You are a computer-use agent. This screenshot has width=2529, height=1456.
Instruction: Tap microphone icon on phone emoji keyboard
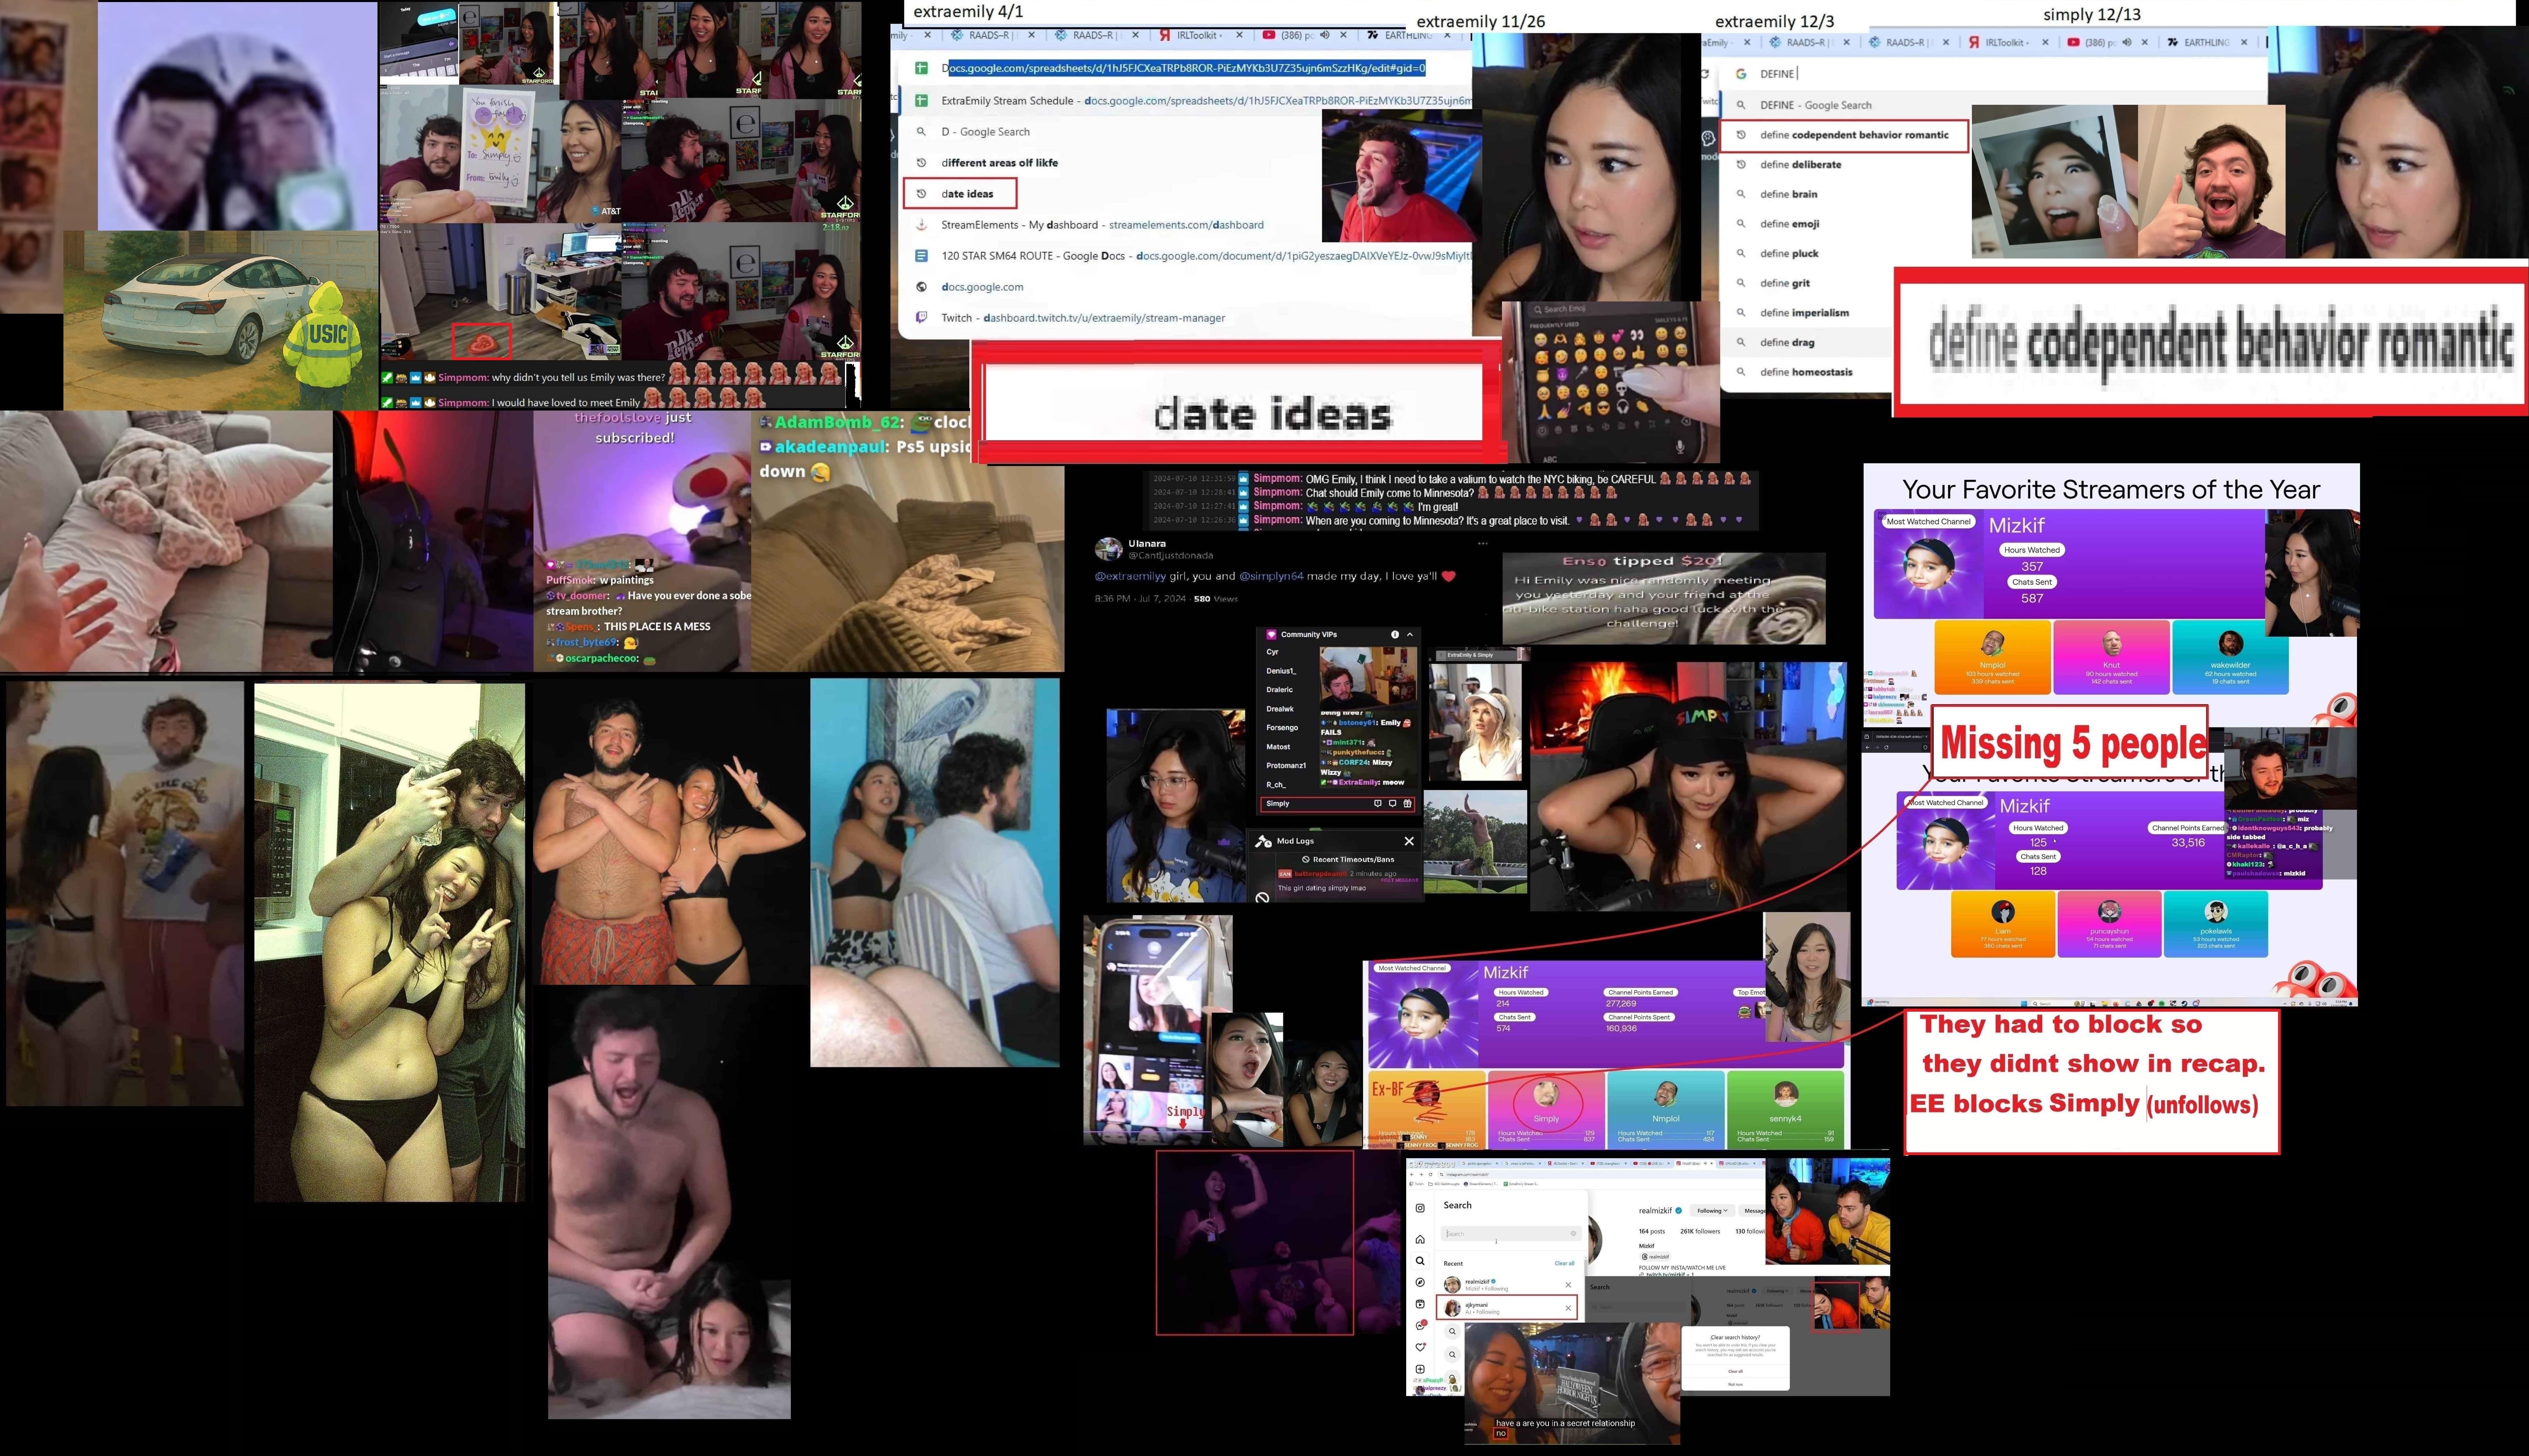tap(1680, 447)
